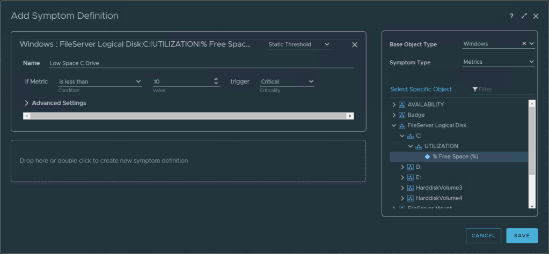Expand Advanced Settings section
The image size is (549, 254).
pos(55,103)
